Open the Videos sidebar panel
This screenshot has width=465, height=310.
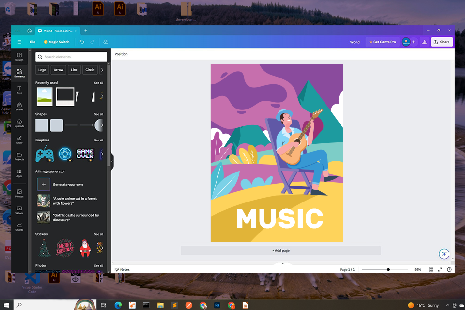19,210
